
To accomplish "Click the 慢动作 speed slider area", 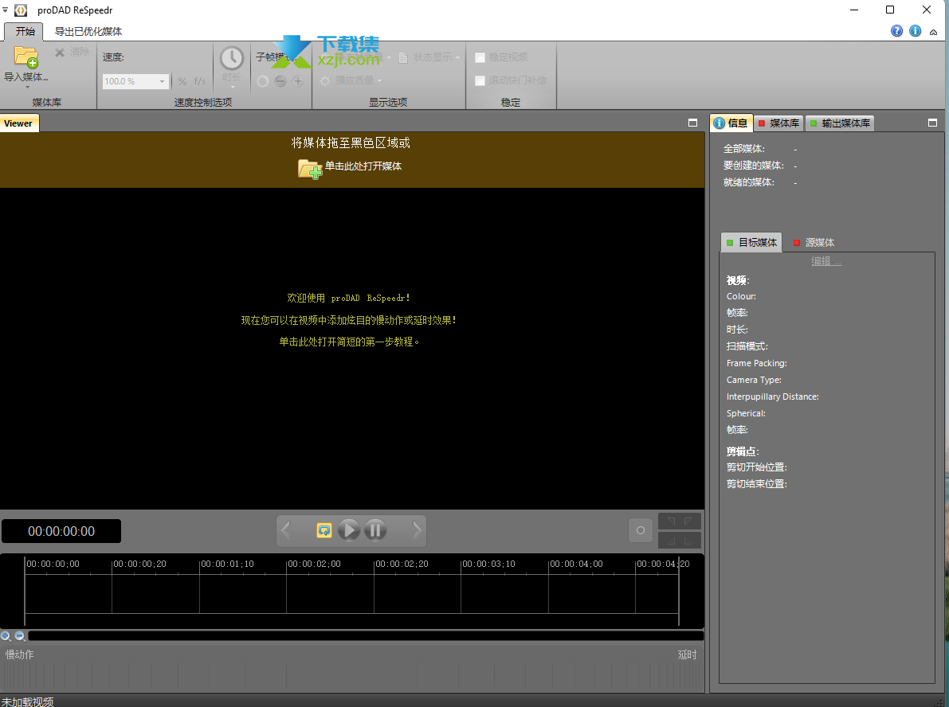I will pos(351,674).
